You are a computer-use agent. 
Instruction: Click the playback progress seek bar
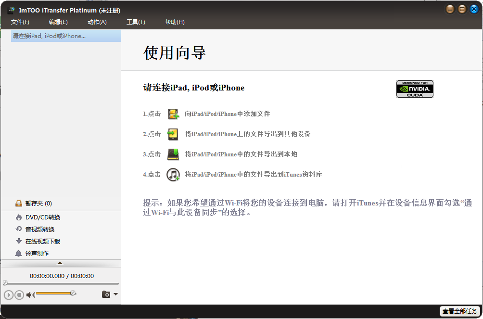point(61,283)
